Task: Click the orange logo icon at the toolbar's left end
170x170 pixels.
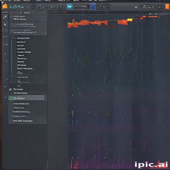Action: pos(5,6)
